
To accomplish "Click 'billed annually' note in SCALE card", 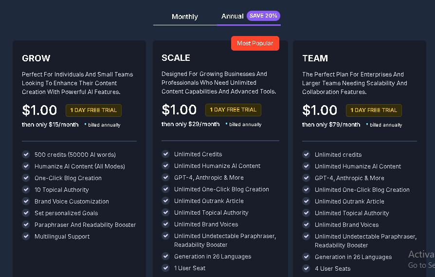I will [x=245, y=124].
